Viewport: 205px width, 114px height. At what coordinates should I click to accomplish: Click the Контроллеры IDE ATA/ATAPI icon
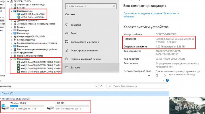(x=15, y=37)
